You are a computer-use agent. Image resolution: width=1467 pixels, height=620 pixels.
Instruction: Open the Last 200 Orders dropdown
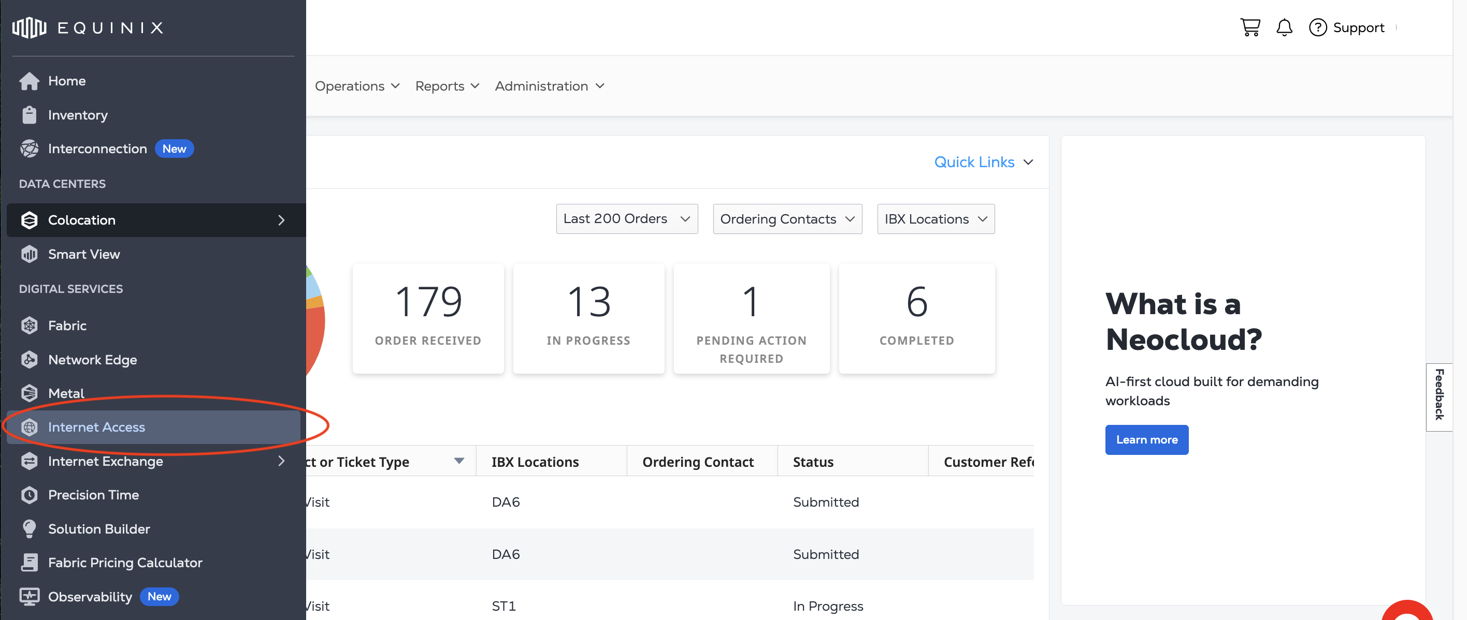[626, 219]
